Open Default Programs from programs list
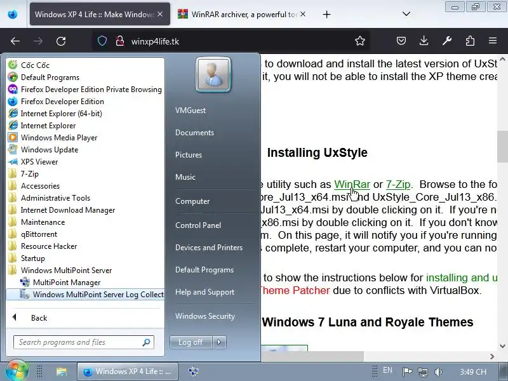 (50, 77)
